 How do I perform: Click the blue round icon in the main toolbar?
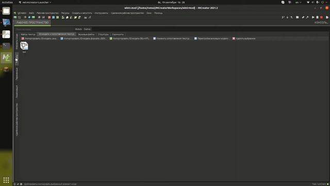coord(29,17)
